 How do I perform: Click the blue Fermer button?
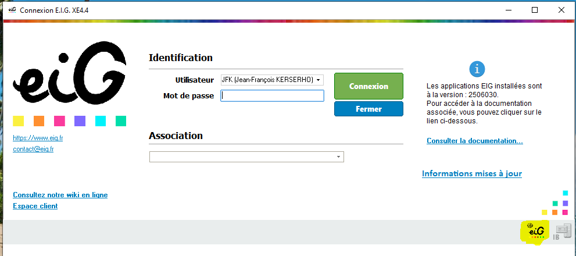[369, 109]
